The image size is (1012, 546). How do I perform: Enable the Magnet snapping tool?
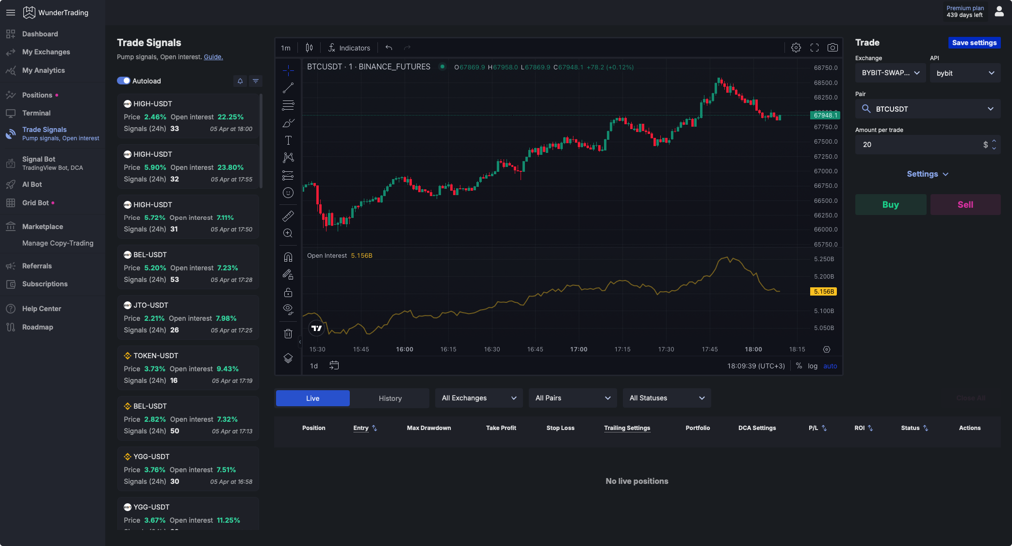pos(288,257)
